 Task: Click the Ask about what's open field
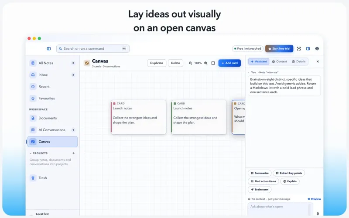(x=280, y=209)
